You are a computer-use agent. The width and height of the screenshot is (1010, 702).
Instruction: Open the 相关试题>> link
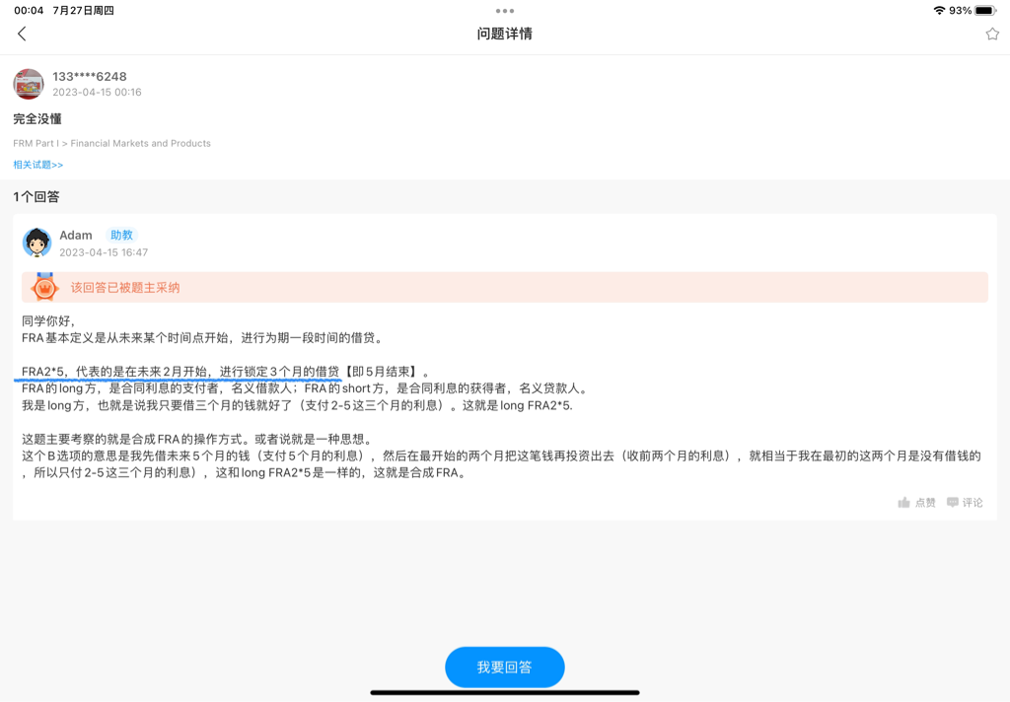click(38, 165)
